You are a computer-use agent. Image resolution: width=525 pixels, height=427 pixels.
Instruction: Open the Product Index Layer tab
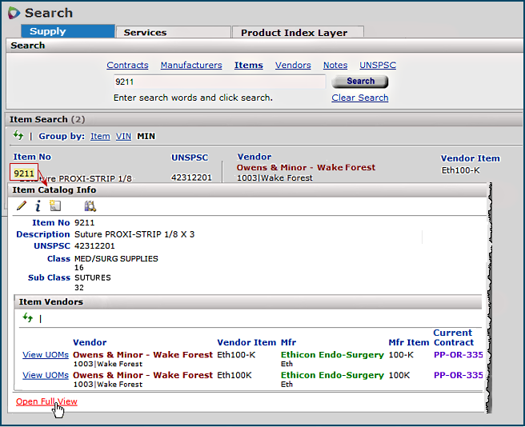tap(294, 33)
